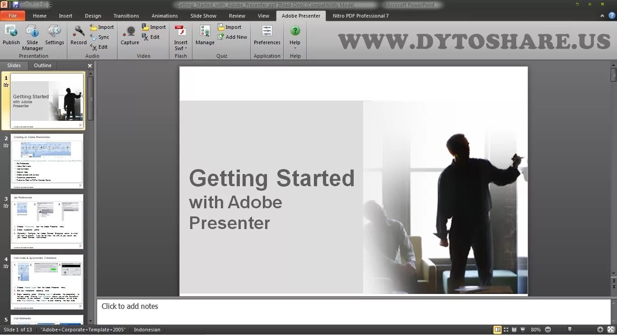The image size is (617, 335).
Task: Click the slide panel scrollbar
Action: click(x=91, y=98)
